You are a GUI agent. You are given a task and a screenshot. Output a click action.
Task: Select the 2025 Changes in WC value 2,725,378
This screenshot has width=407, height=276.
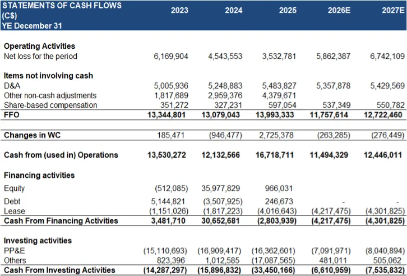click(279, 135)
